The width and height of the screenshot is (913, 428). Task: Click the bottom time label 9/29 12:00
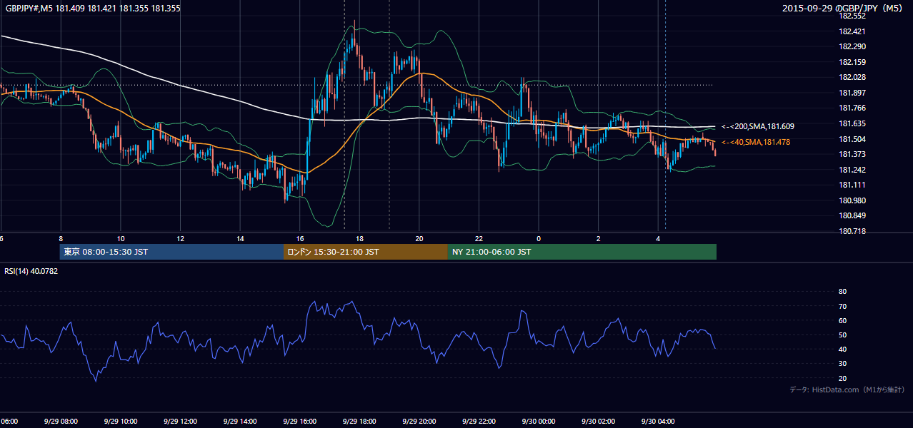coord(181,422)
